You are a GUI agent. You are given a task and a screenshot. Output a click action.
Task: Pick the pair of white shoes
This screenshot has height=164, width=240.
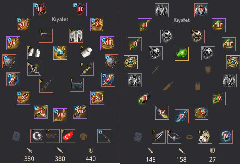34,52
